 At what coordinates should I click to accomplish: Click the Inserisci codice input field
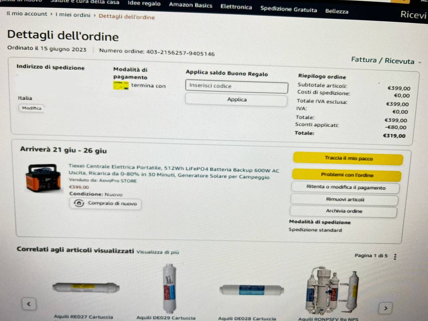click(x=237, y=86)
